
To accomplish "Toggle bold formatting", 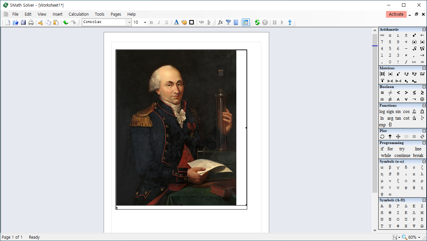I will [151, 22].
